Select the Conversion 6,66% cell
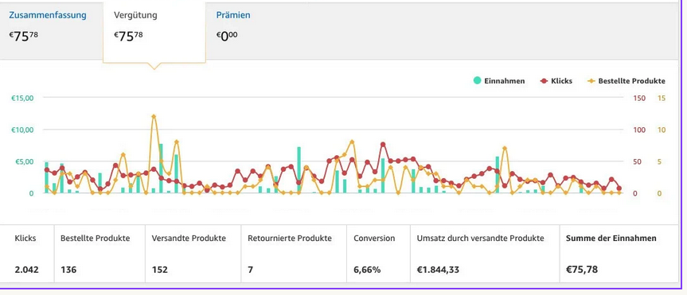The height and width of the screenshot is (295, 687). pyautogui.click(x=379, y=254)
